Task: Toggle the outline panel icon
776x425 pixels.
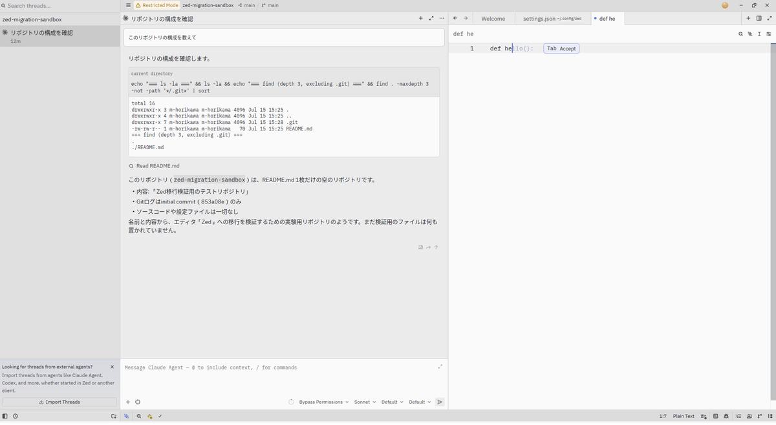Action: pos(738,417)
